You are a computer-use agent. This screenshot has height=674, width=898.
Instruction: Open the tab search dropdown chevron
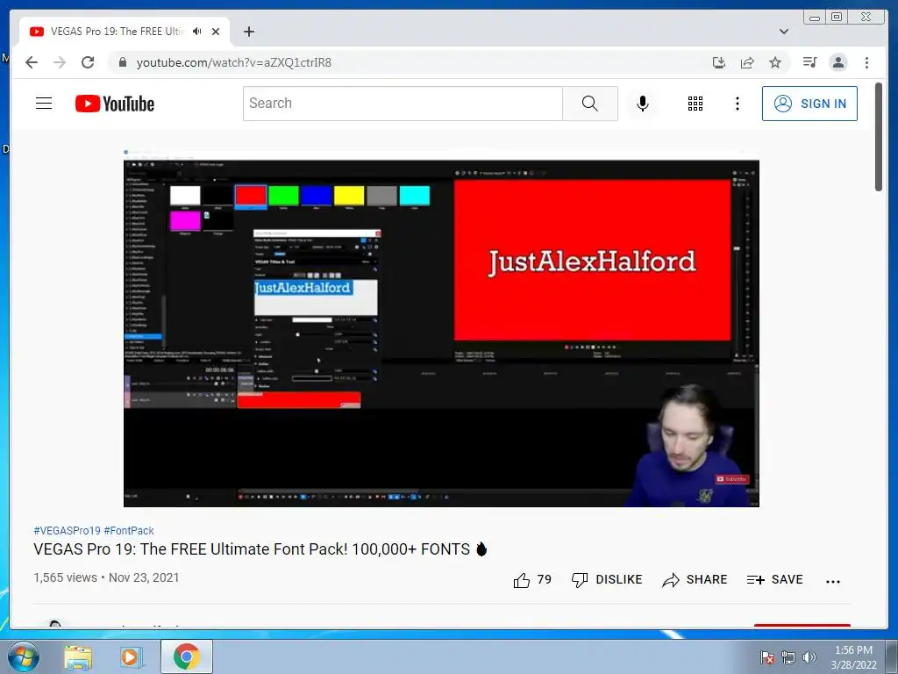pos(783,32)
